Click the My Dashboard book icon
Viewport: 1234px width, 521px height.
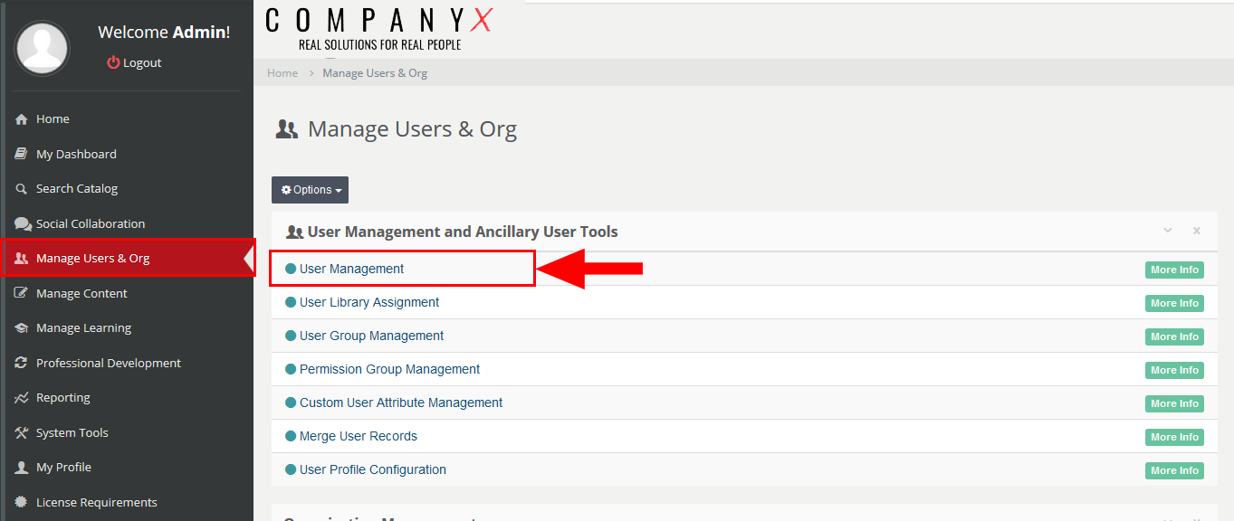[x=20, y=154]
